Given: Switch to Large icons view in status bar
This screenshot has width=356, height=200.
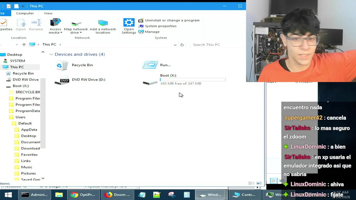Looking at the screenshot, I should pyautogui.click(x=259, y=183).
